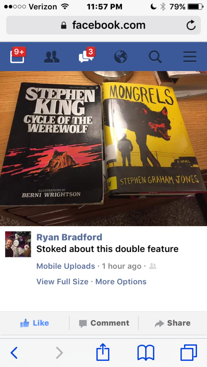Reload the page with the refresh icon

[x=191, y=25]
